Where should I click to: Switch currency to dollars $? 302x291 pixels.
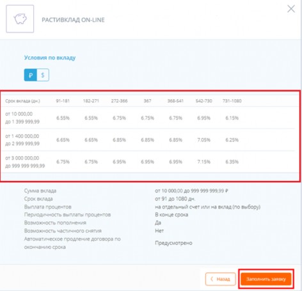pos(43,75)
